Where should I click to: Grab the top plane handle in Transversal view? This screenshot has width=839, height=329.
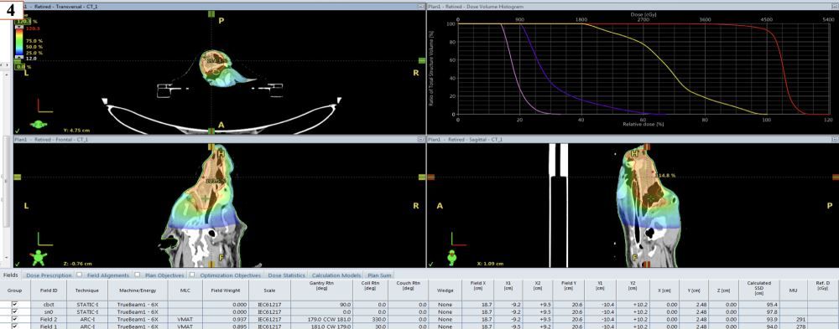pos(211,14)
